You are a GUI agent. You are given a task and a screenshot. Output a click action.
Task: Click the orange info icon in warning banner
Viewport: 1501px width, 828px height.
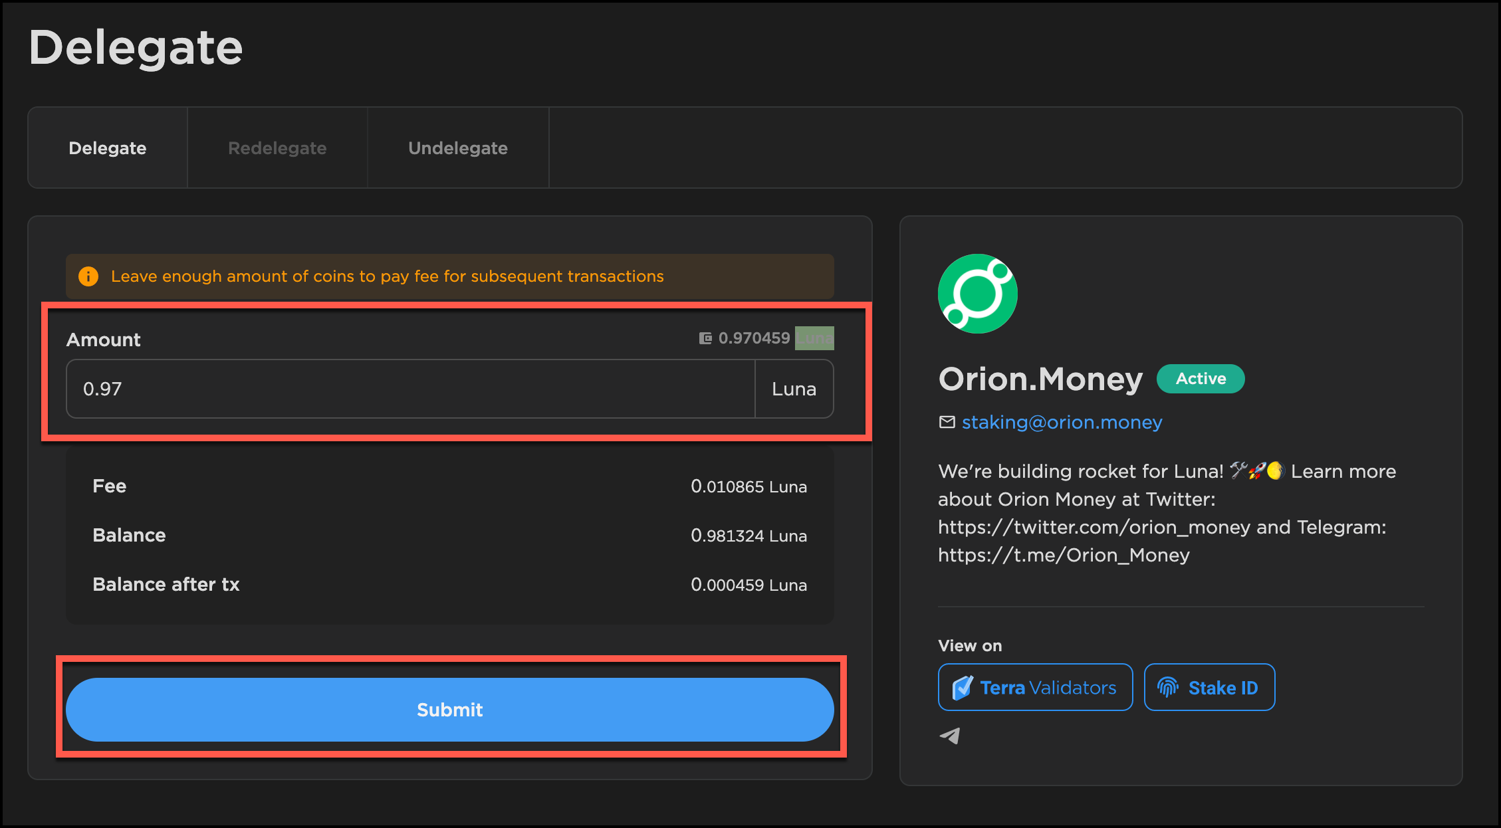(88, 276)
